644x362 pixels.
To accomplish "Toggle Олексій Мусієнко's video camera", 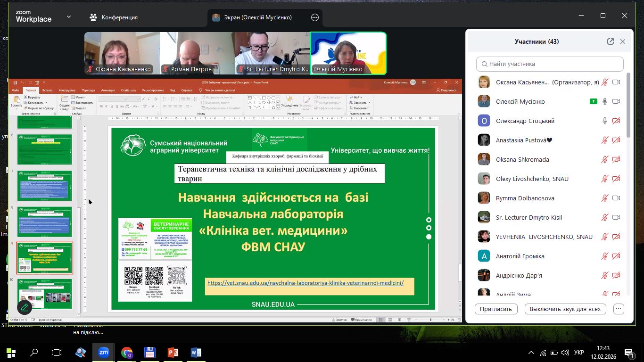I will click(x=616, y=102).
